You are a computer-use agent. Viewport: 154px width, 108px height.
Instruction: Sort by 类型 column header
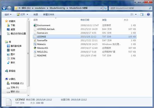click(x=104, y=20)
